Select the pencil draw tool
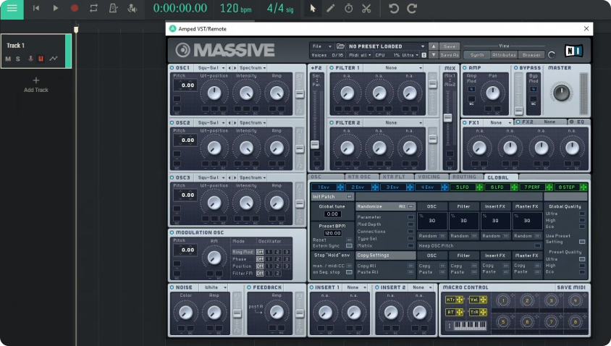The height and width of the screenshot is (346, 611). point(331,9)
